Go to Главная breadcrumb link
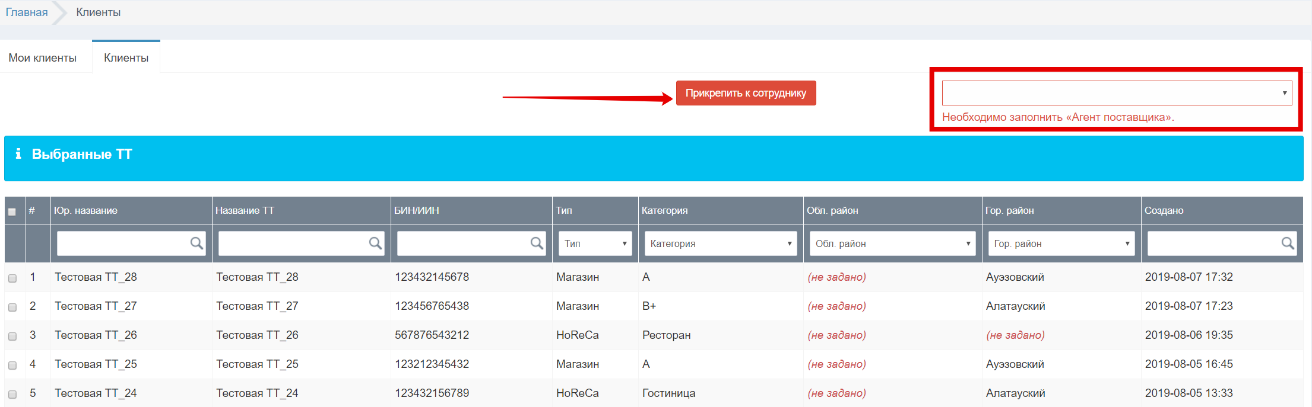This screenshot has width=1312, height=407. click(27, 12)
